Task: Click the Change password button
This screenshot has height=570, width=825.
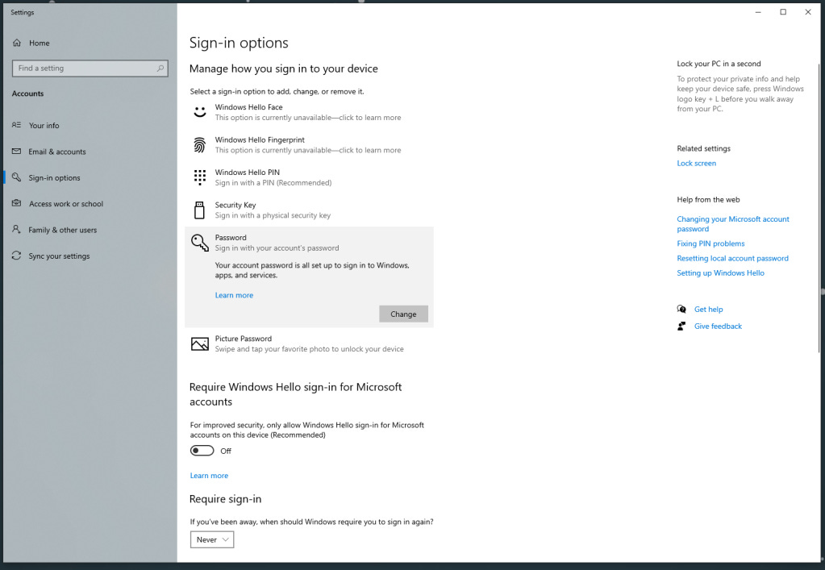Action: pos(403,314)
